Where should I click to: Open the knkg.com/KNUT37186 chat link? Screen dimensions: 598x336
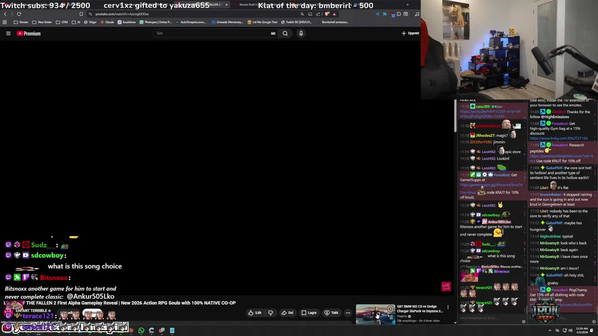559,139
